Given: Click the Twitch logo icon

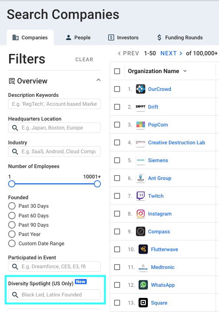Looking at the screenshot, I should point(140,196).
